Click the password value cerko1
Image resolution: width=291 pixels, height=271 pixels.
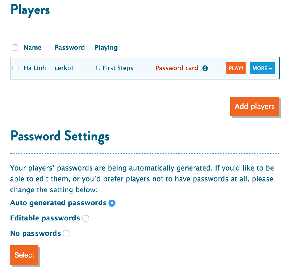[64, 68]
